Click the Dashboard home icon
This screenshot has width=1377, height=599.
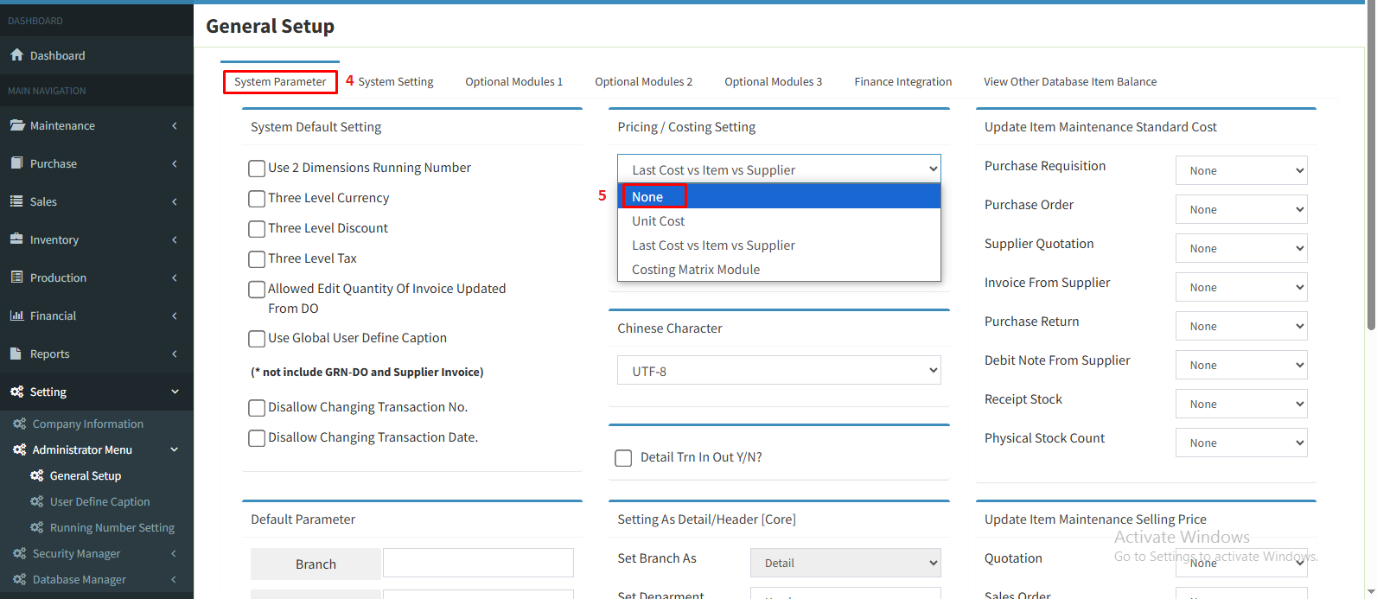click(x=16, y=55)
